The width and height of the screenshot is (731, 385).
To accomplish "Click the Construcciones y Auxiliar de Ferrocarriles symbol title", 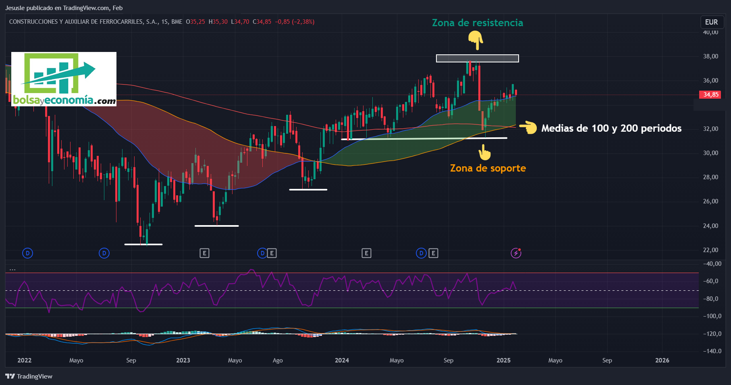I will [x=84, y=22].
